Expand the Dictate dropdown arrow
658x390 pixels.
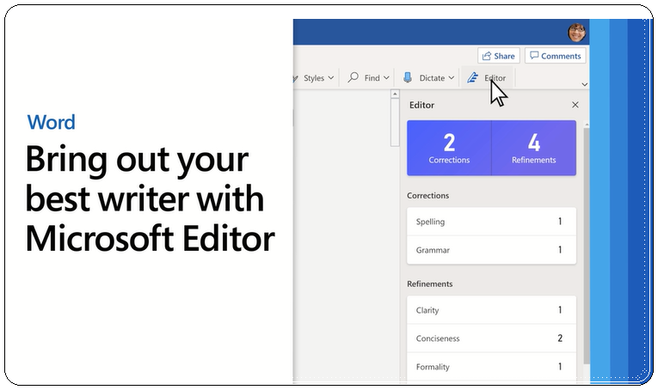451,78
